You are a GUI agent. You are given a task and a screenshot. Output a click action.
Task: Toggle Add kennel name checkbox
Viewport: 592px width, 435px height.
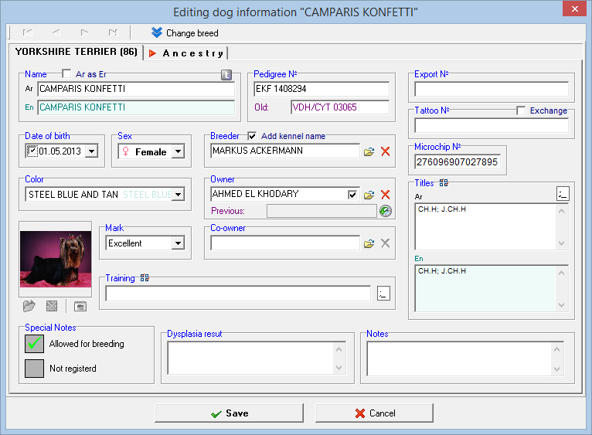(x=252, y=136)
